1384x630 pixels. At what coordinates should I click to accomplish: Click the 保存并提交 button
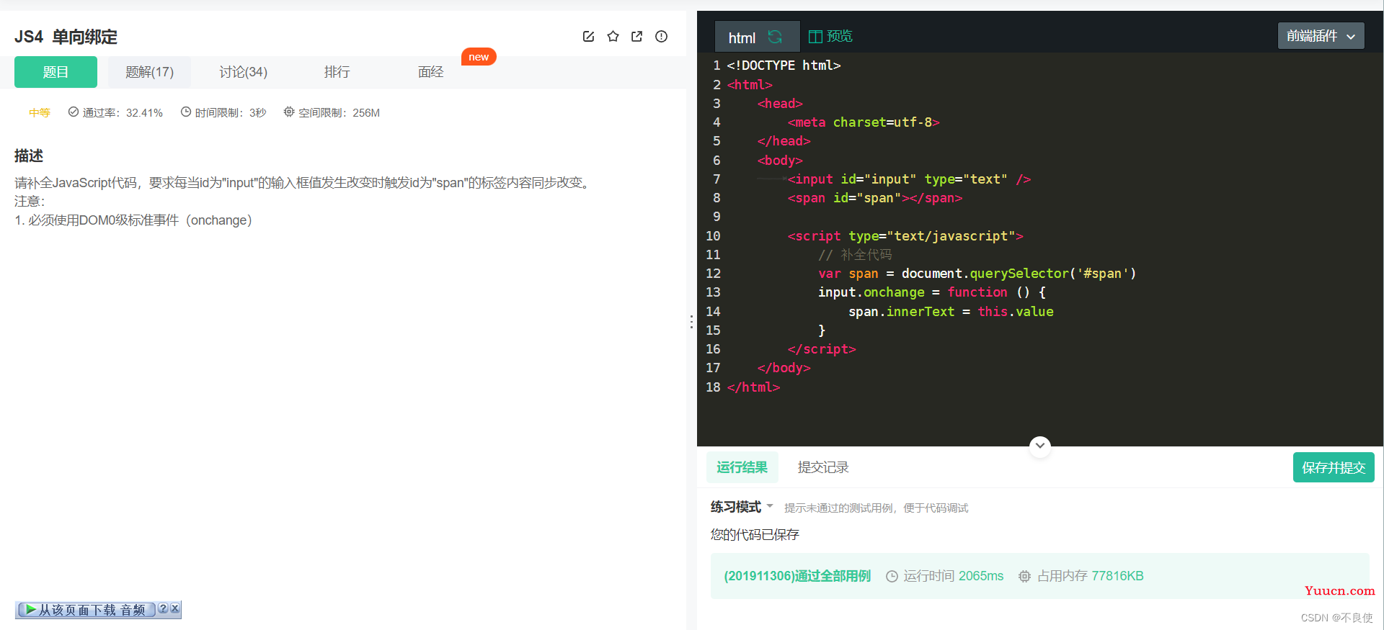pos(1334,467)
